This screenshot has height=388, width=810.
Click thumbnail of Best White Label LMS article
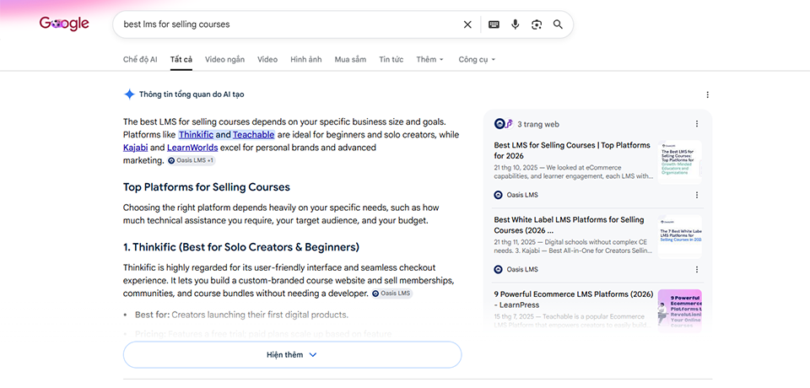pos(680,236)
